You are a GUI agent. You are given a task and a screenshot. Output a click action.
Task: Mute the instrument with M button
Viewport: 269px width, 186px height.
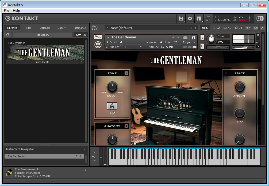click(x=202, y=46)
